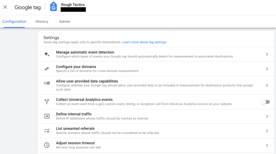Click the internal traffic arrow-box icon
The image size is (276, 154).
tap(47, 116)
